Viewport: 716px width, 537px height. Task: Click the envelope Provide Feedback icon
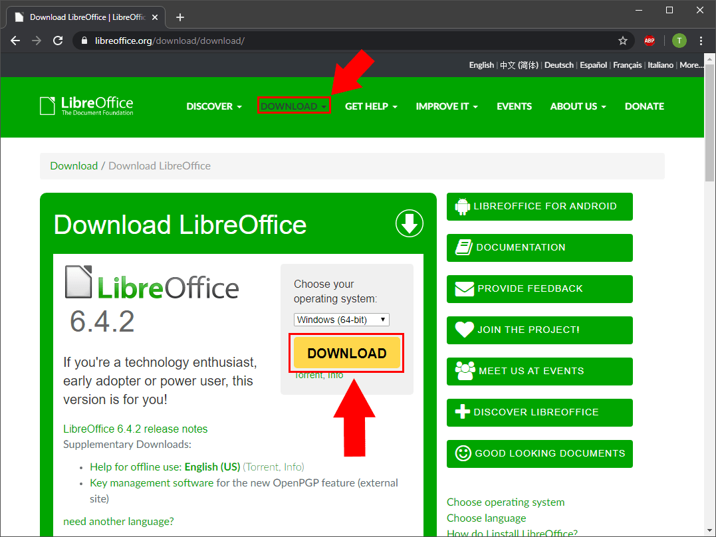pos(465,289)
